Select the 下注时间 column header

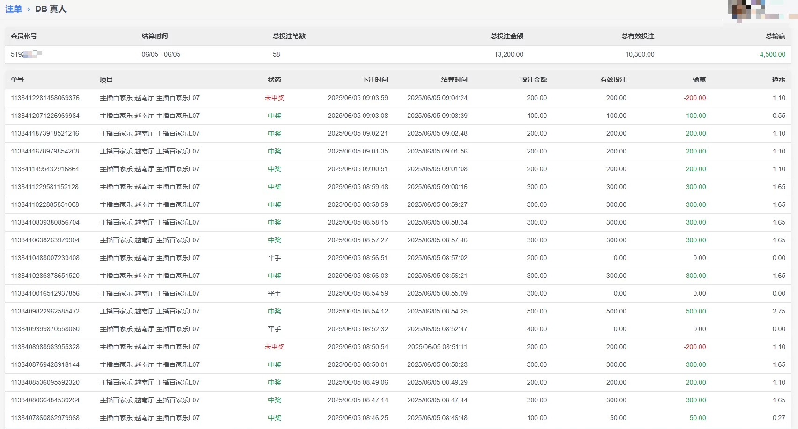click(x=375, y=80)
